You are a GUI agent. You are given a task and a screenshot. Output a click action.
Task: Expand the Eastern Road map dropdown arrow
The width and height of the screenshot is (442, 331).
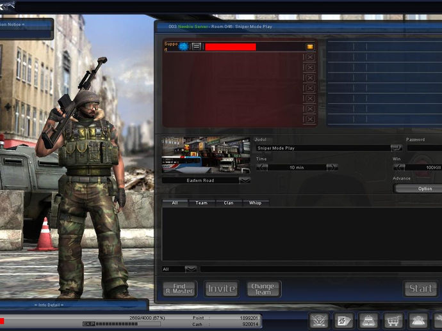[245, 181]
